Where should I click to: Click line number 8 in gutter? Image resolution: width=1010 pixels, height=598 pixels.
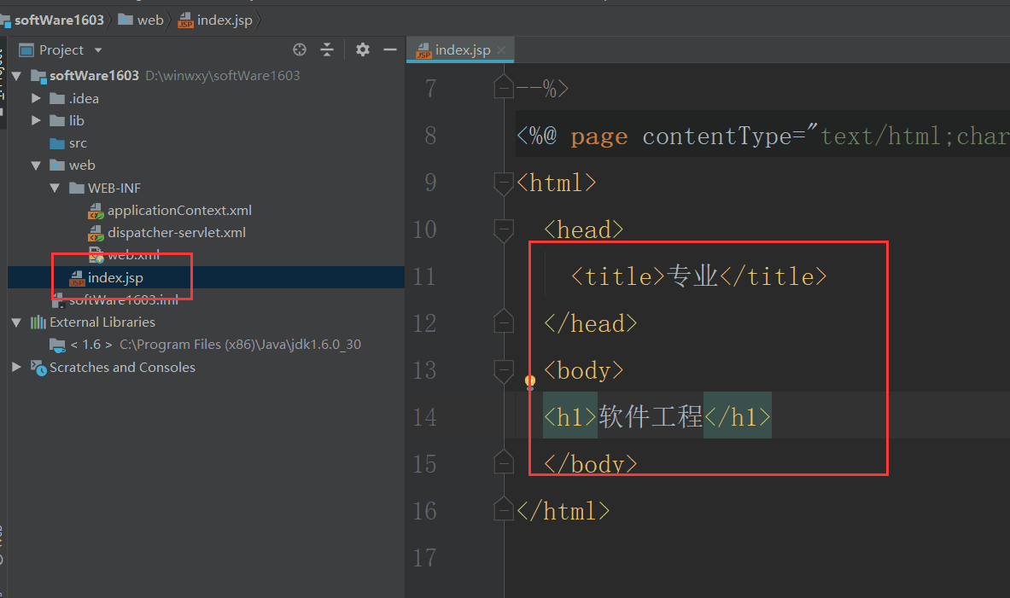[430, 136]
